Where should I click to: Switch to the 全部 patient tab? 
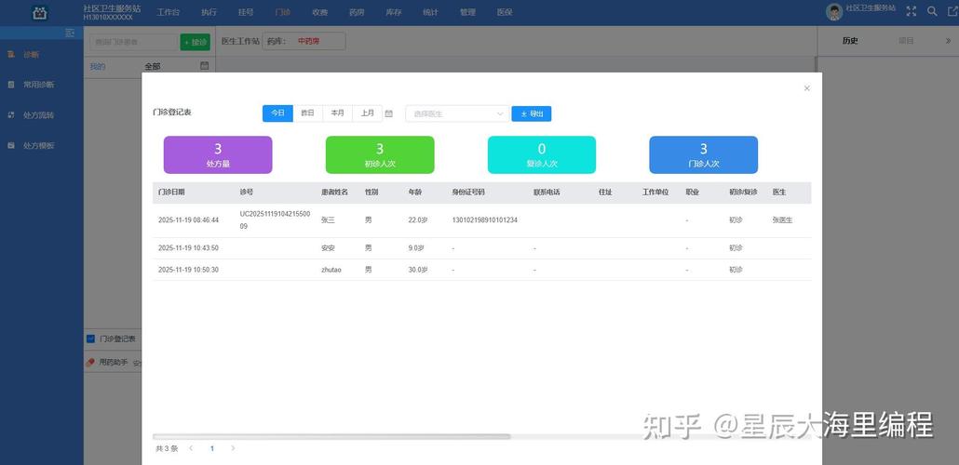(x=153, y=67)
